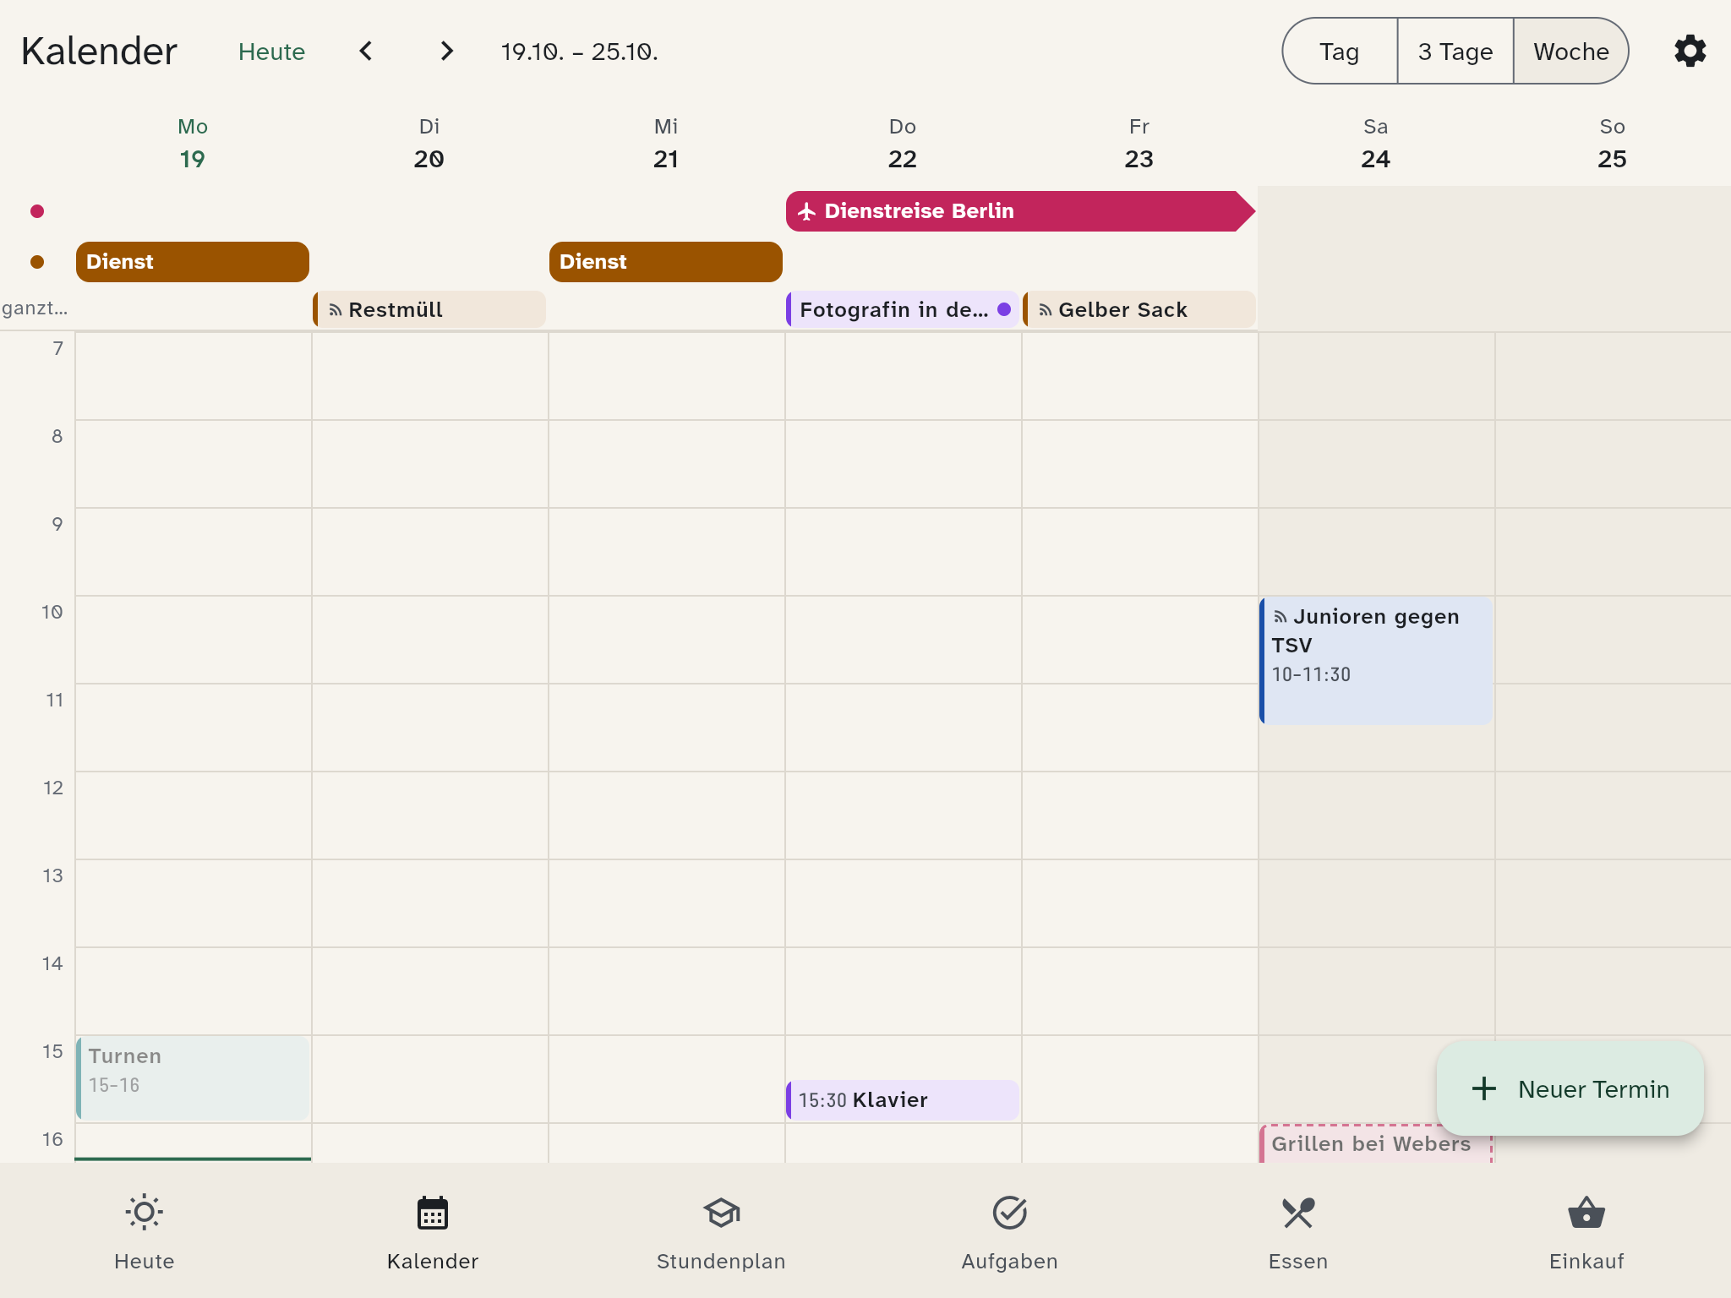This screenshot has width=1731, height=1298.
Task: Go to next week arrow
Action: click(447, 52)
